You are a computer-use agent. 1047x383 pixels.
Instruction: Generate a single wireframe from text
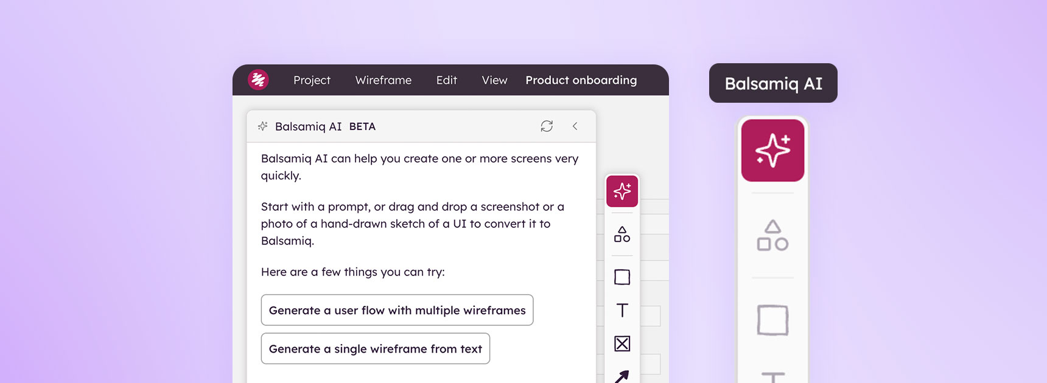tap(376, 348)
